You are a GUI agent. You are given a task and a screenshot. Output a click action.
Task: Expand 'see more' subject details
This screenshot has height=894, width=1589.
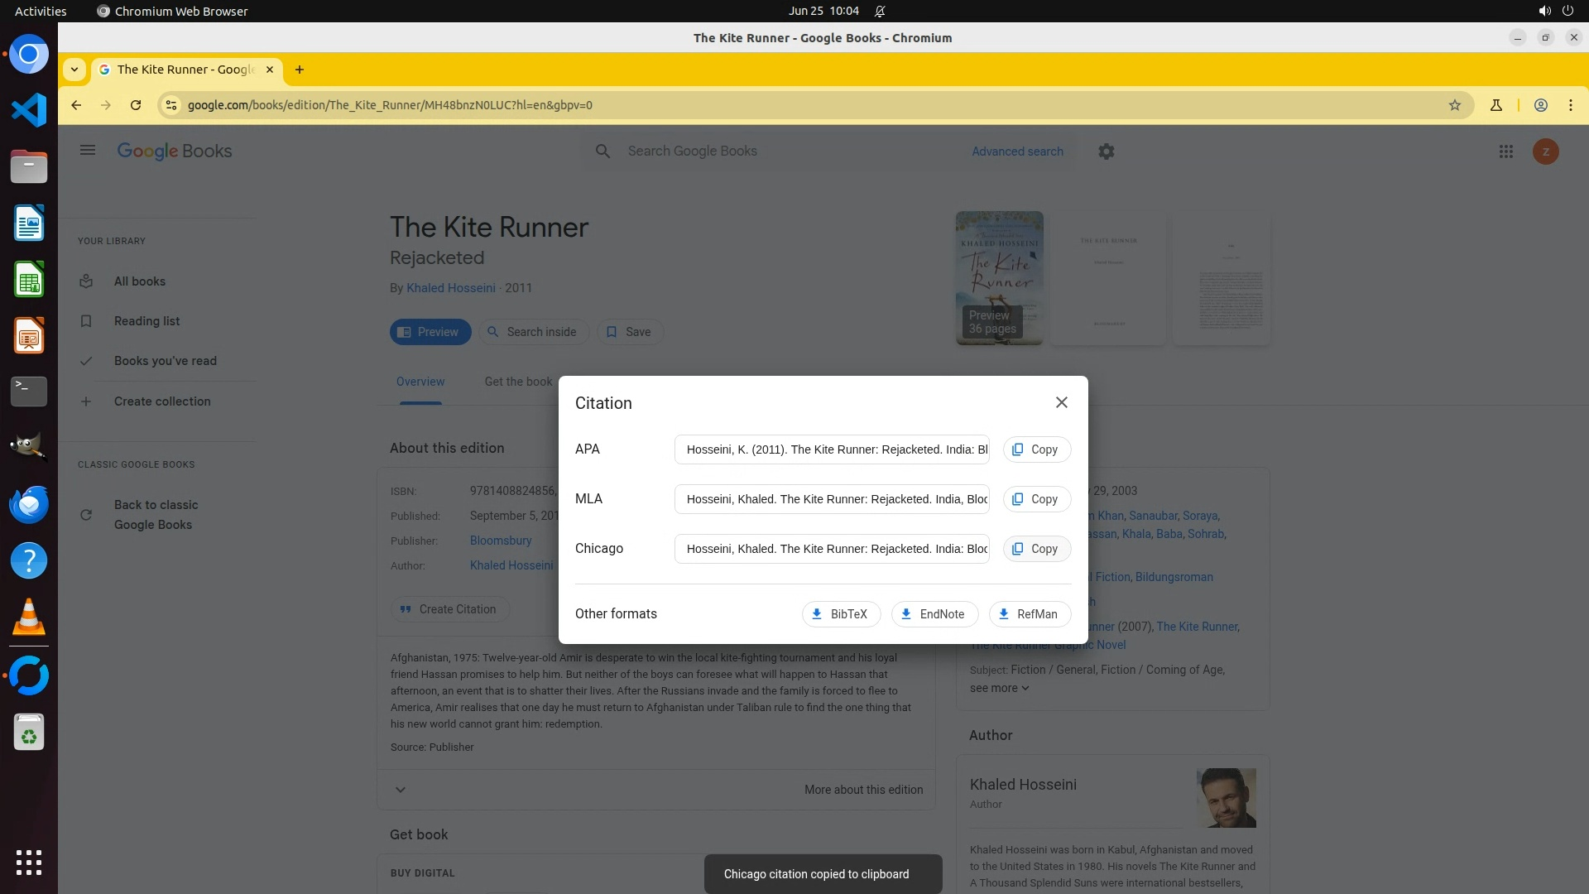coord(999,688)
